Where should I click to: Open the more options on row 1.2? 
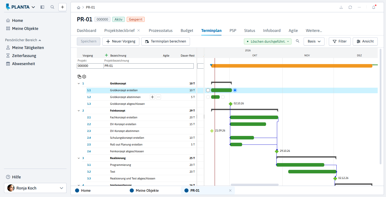(x=158, y=97)
